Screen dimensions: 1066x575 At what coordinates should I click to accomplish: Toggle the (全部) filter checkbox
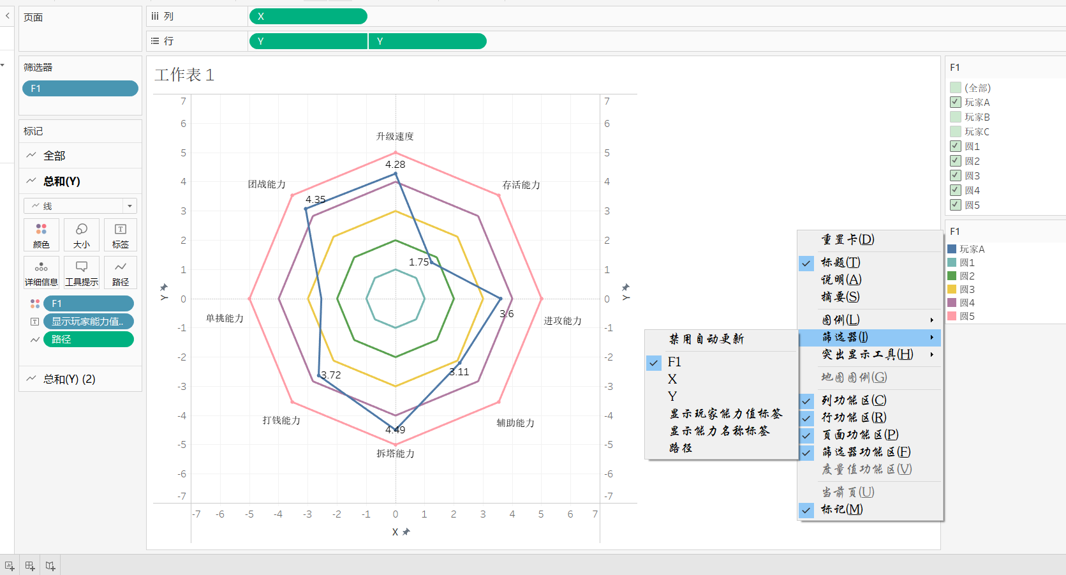tap(956, 87)
